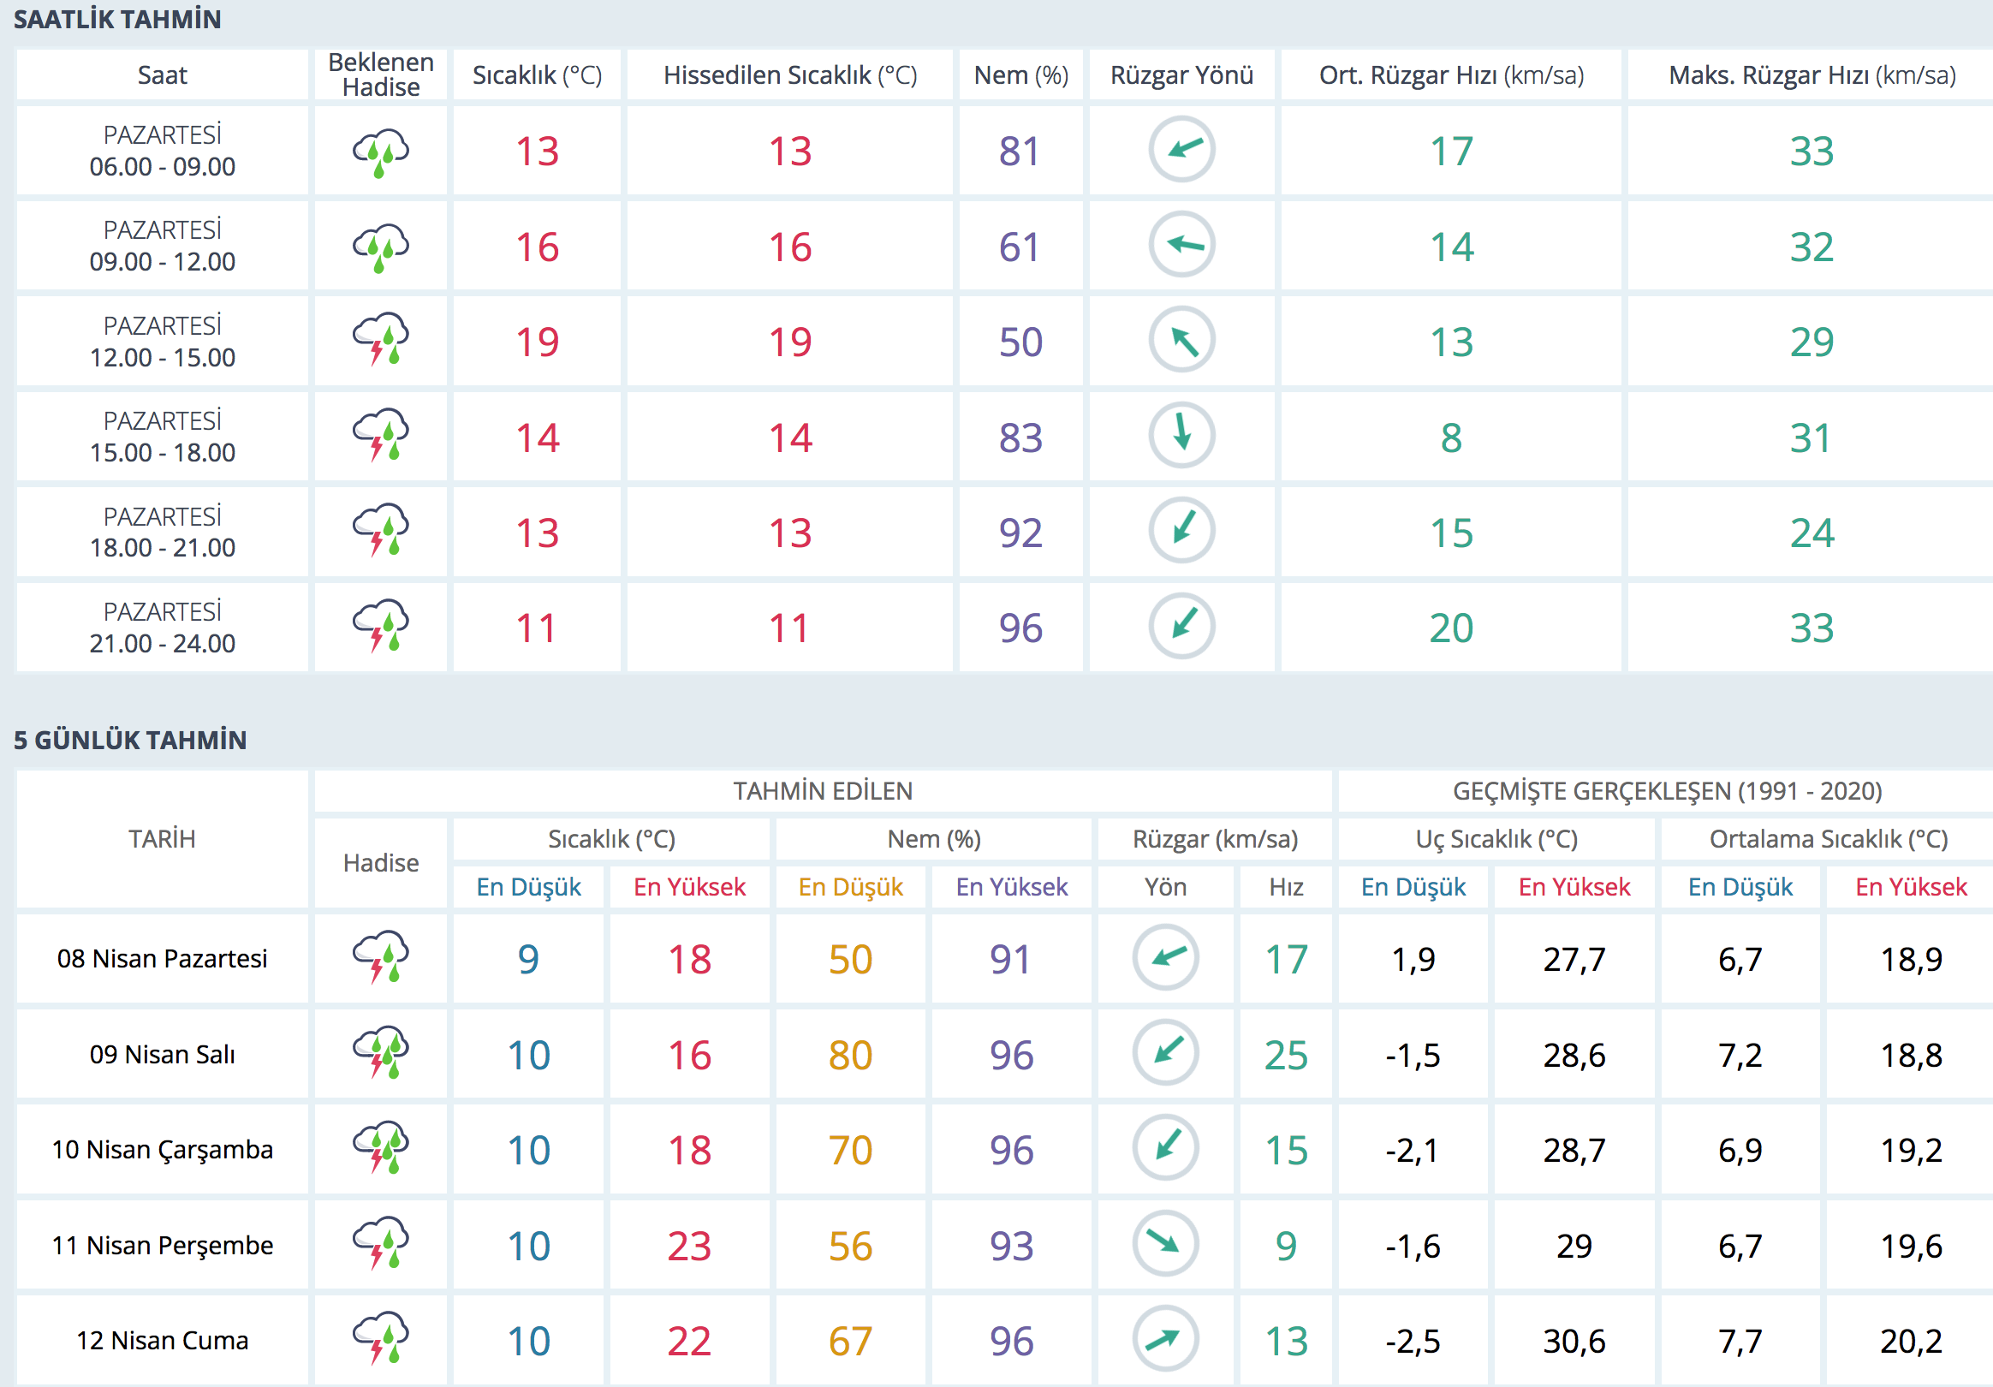Click the thunderstorm icon for 12.00 - 15.00
Viewport: 1993px width, 1387px height.
click(x=380, y=340)
